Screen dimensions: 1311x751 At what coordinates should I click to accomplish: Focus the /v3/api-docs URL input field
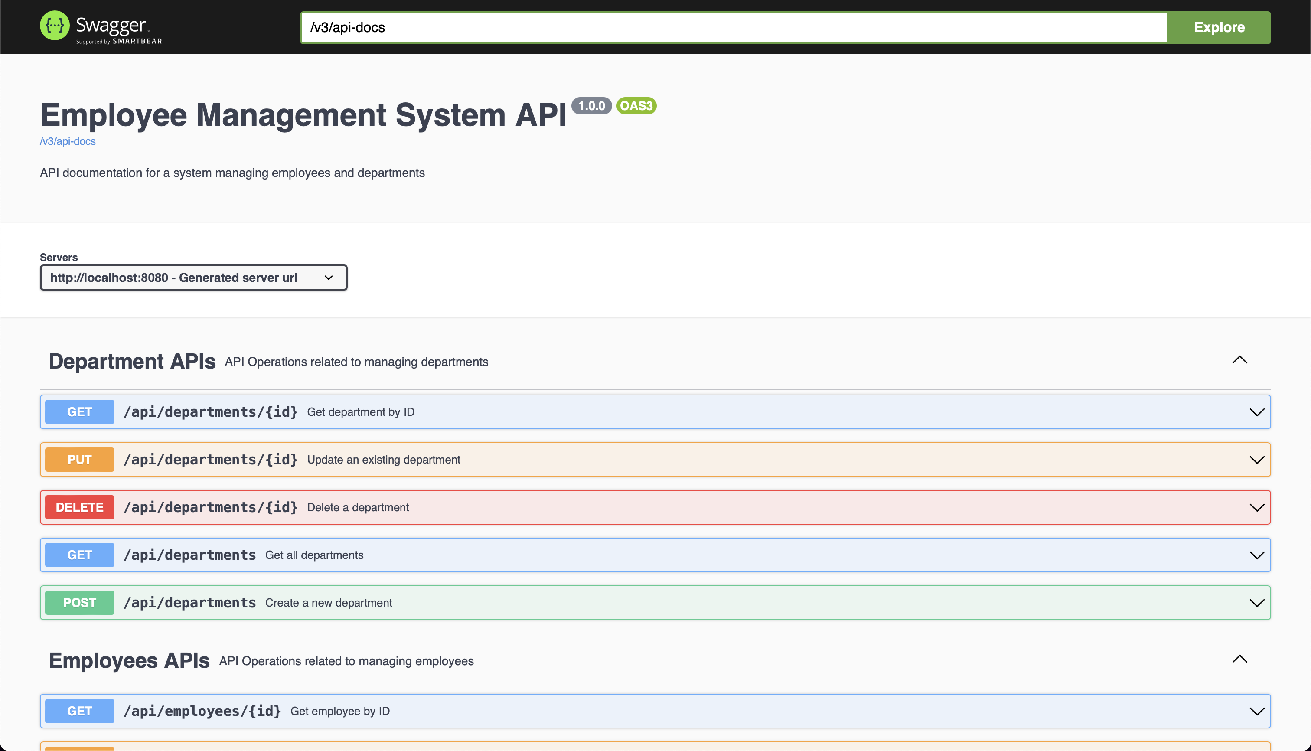[x=734, y=27]
